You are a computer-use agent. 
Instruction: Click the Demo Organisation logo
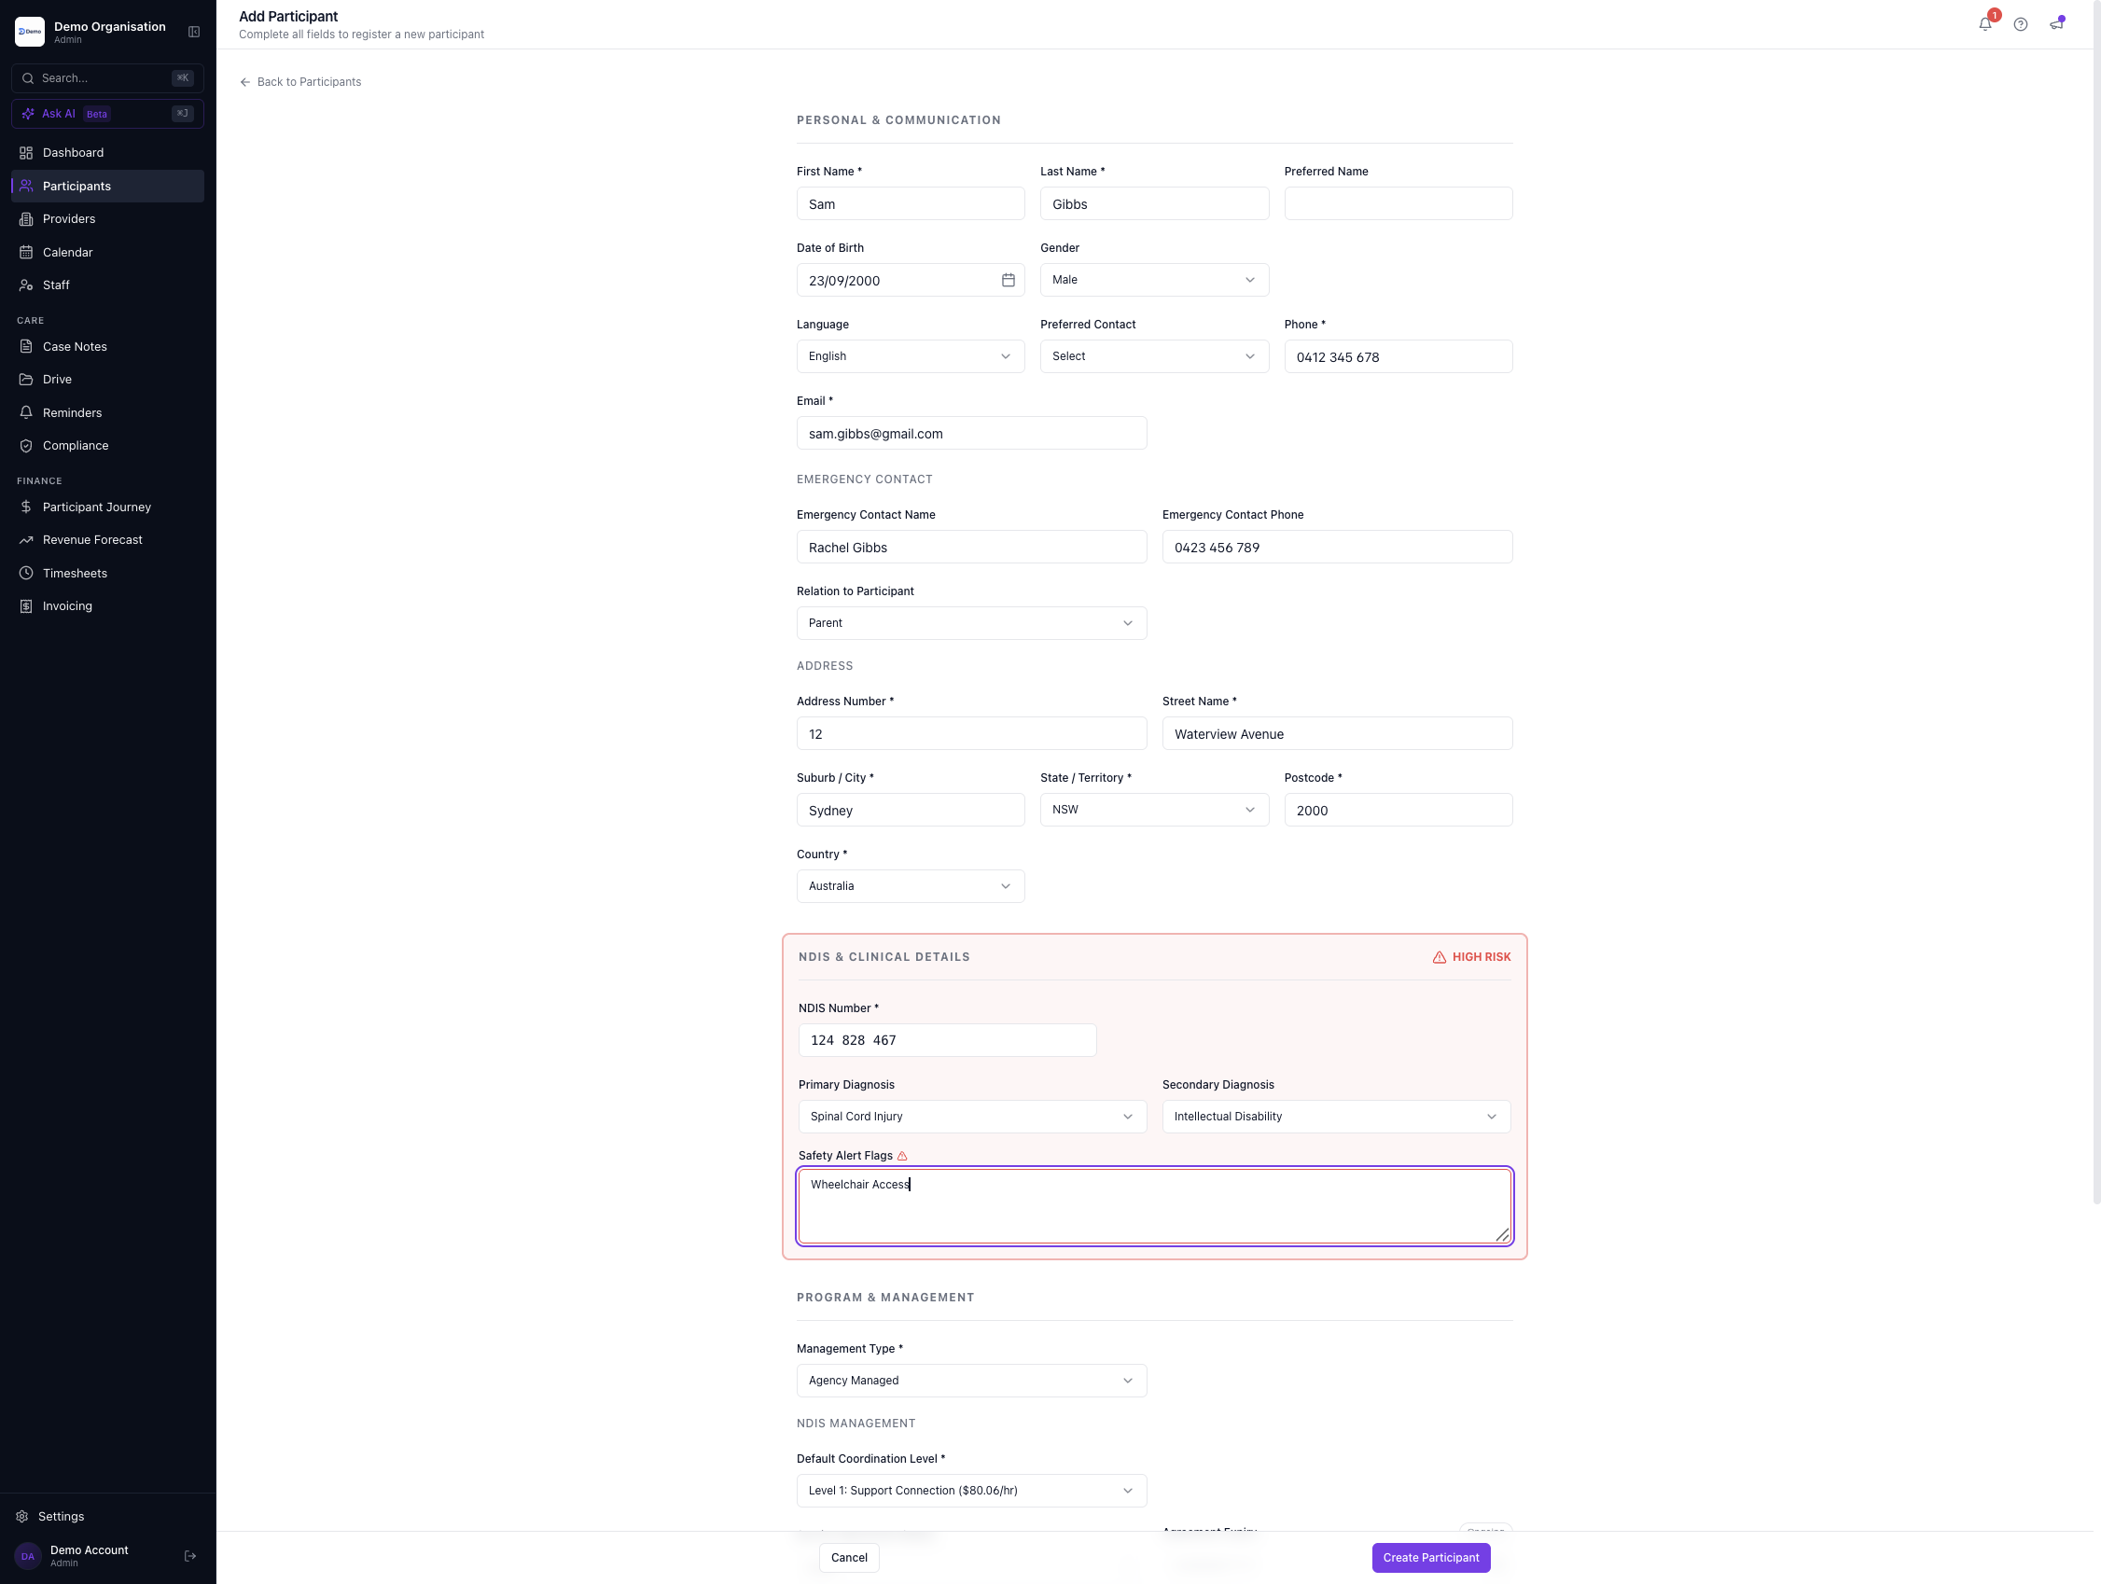(30, 33)
